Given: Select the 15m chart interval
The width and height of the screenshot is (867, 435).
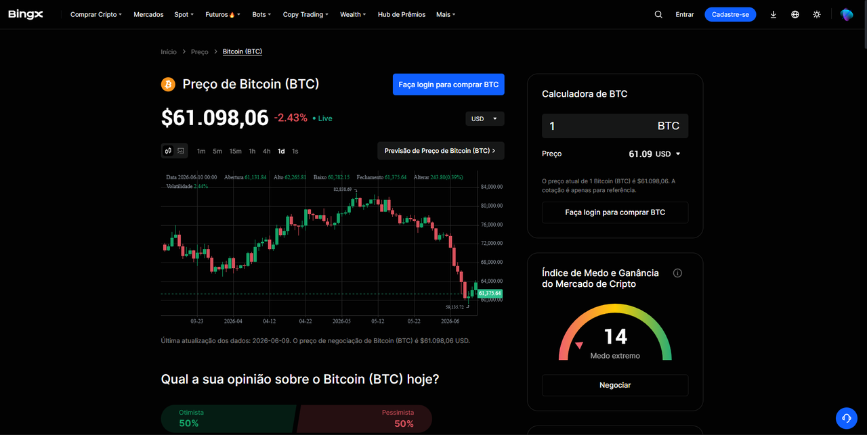Looking at the screenshot, I should 235,151.
